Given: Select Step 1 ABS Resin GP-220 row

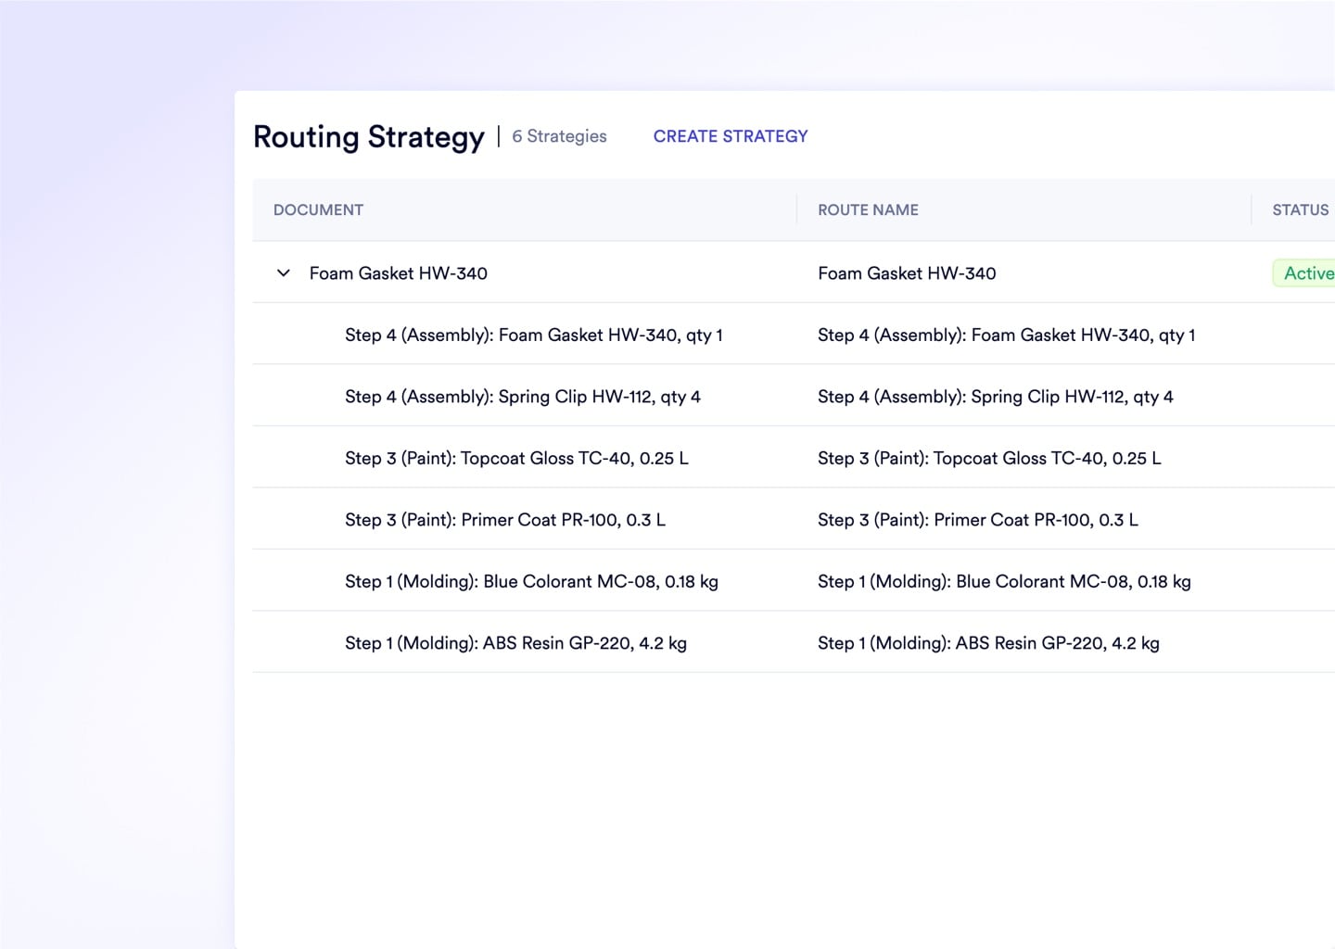Looking at the screenshot, I should [x=516, y=642].
